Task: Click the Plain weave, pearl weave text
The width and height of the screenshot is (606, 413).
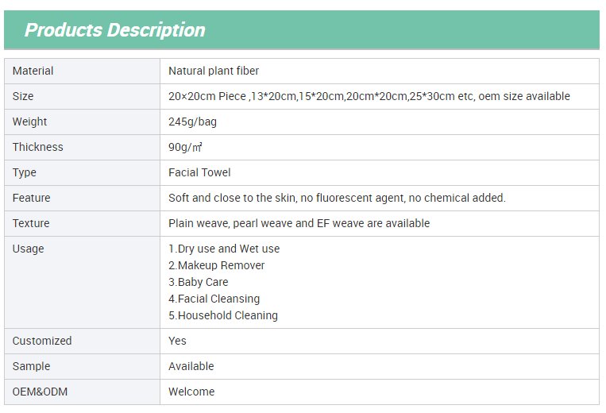Action: (x=299, y=223)
